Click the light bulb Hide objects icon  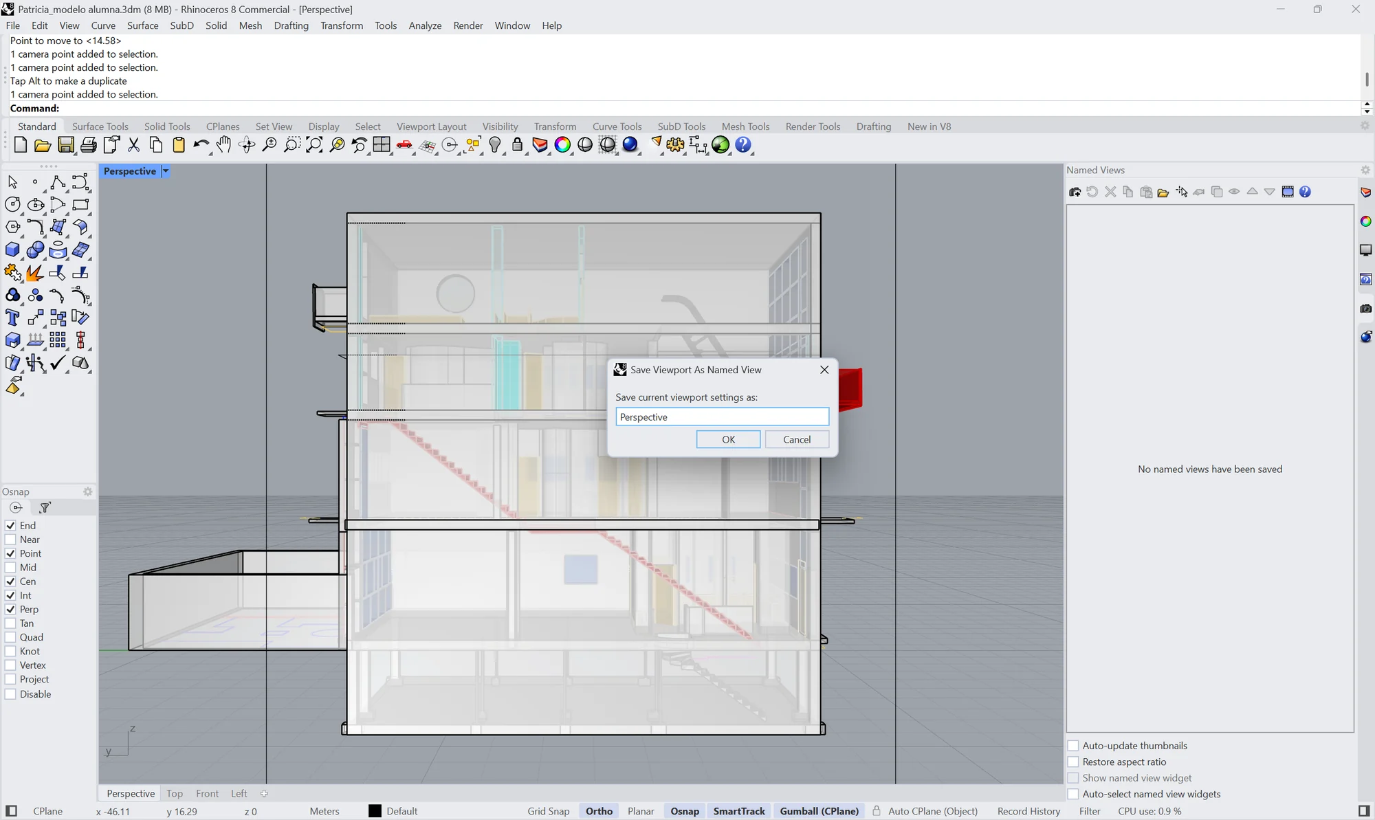tap(495, 145)
